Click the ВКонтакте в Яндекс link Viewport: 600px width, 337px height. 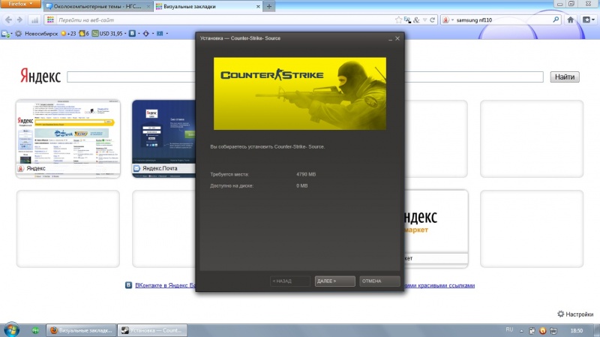[x=159, y=286]
